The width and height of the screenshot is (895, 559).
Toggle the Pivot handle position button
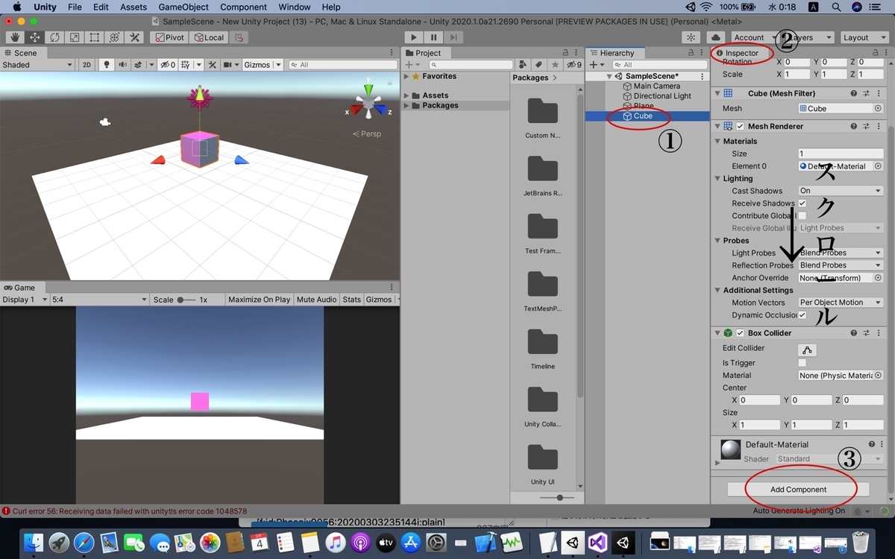click(169, 37)
